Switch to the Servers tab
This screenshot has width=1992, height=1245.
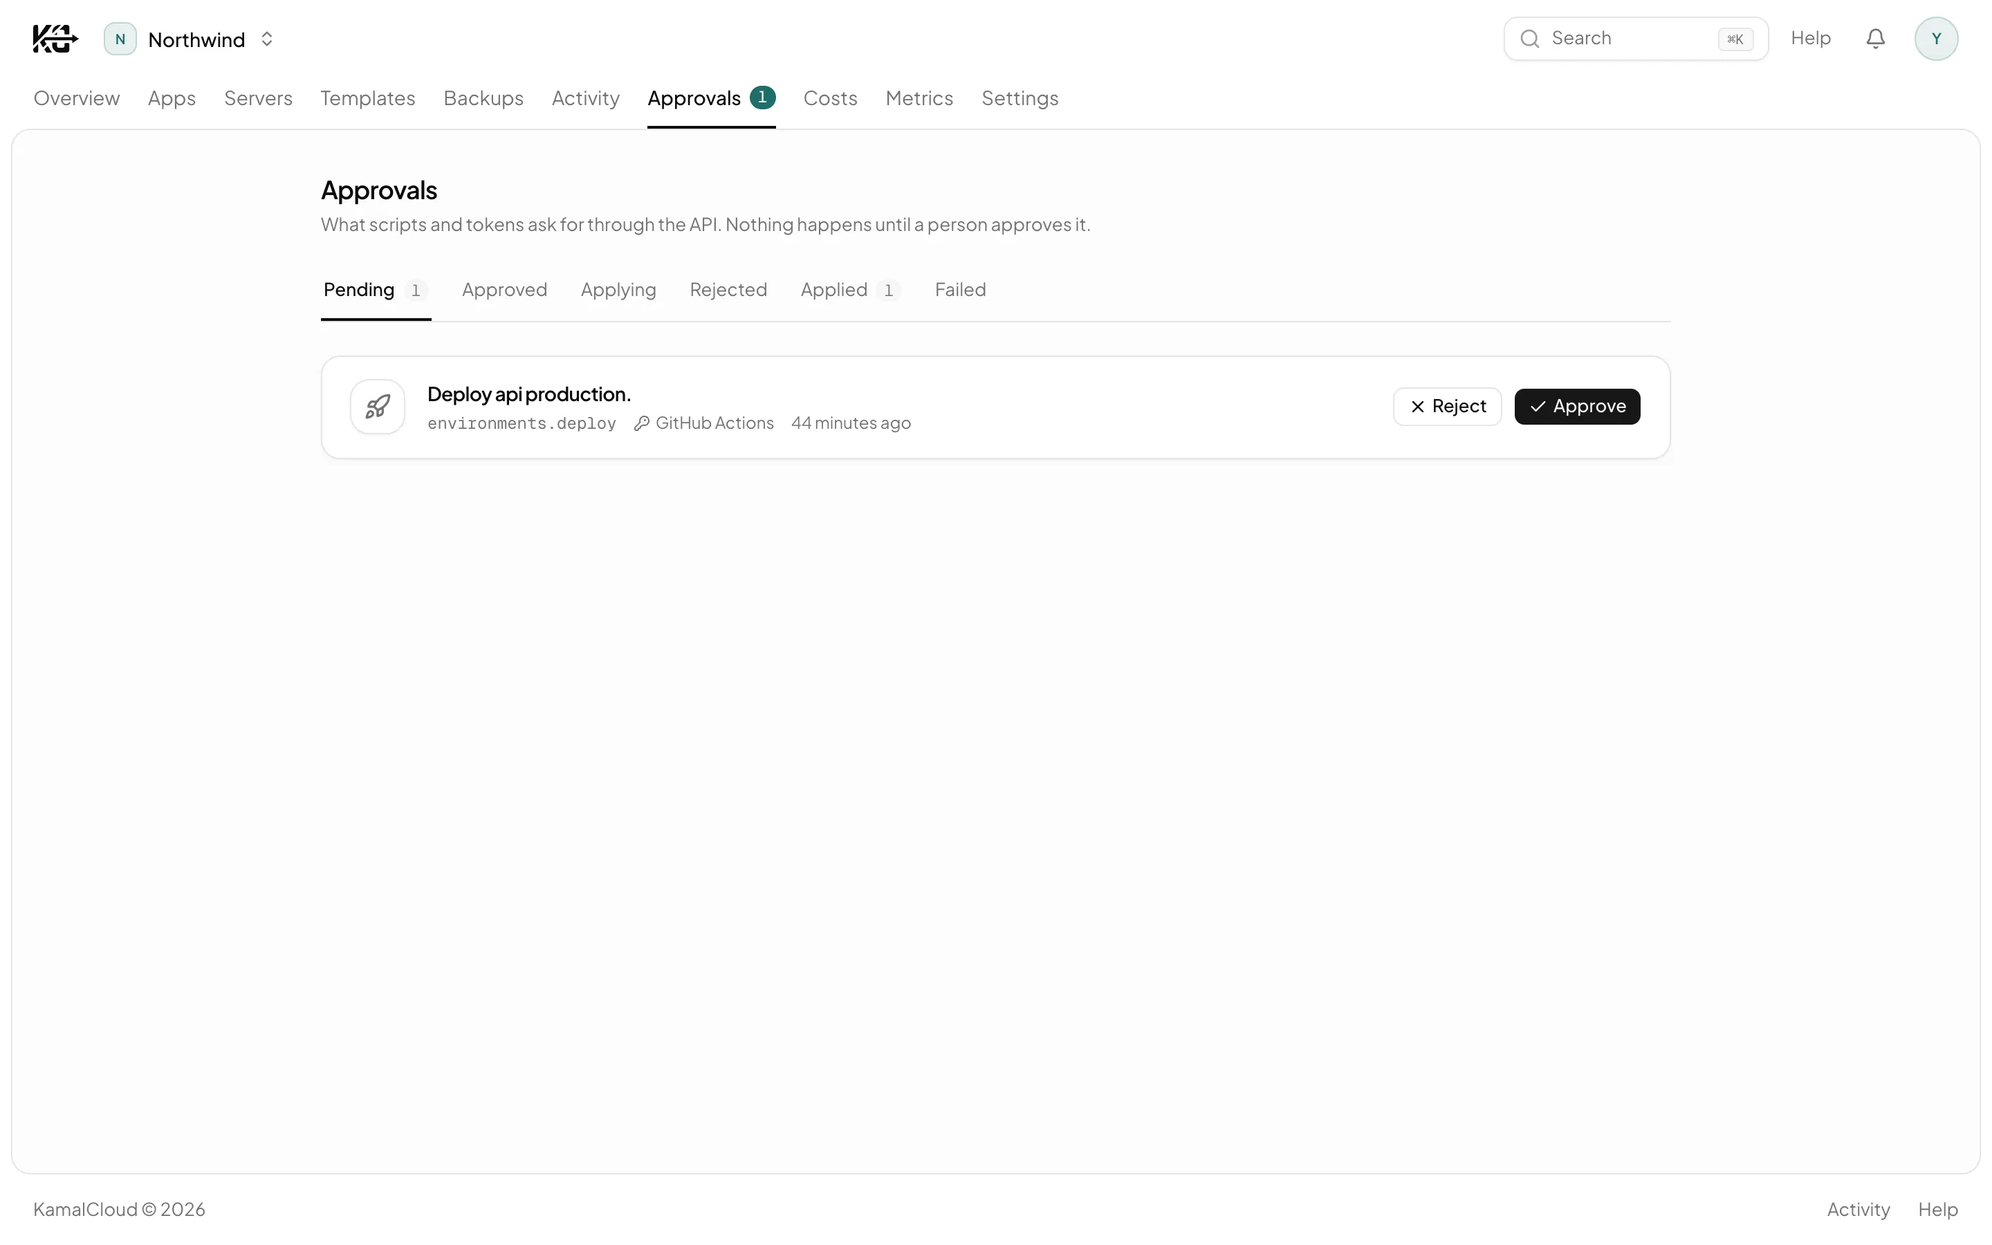click(259, 98)
